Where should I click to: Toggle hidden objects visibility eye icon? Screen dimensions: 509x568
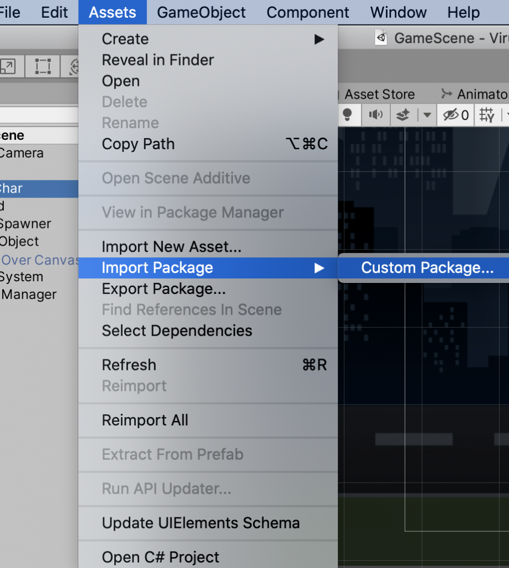coord(455,115)
